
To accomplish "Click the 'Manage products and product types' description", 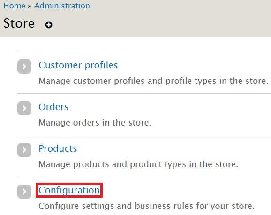I will (x=138, y=164).
